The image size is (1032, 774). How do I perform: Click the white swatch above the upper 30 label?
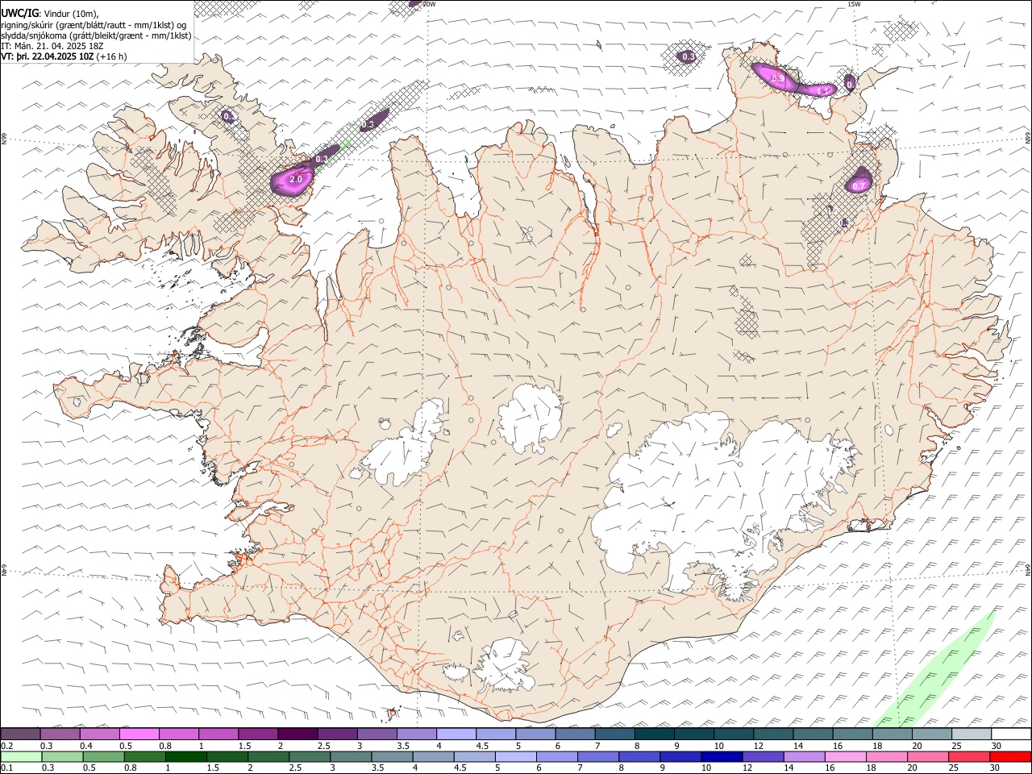[1011, 734]
